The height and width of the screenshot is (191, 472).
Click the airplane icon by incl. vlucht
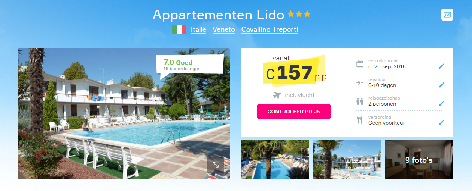pyautogui.click(x=277, y=95)
